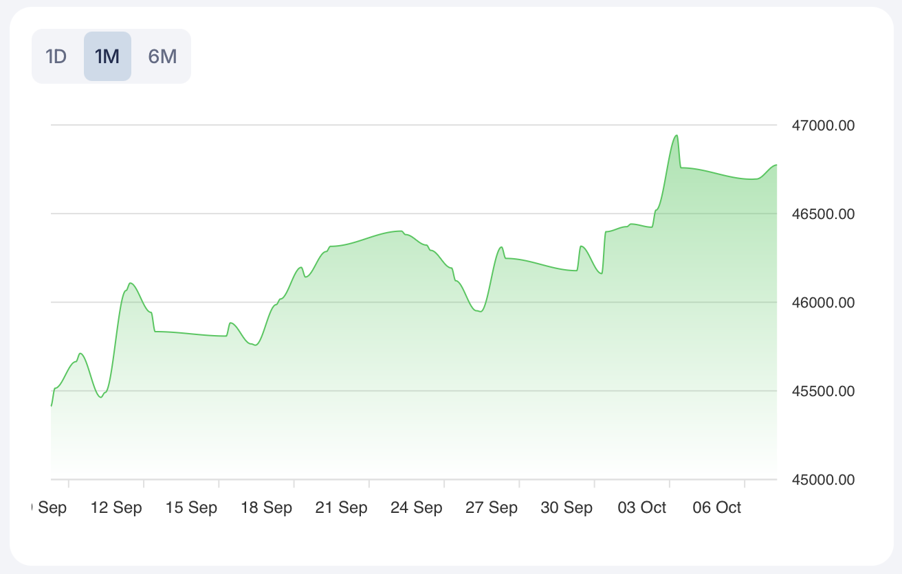Click the 45000.00 y-axis value
Viewport: 902px width, 574px height.
click(x=824, y=479)
